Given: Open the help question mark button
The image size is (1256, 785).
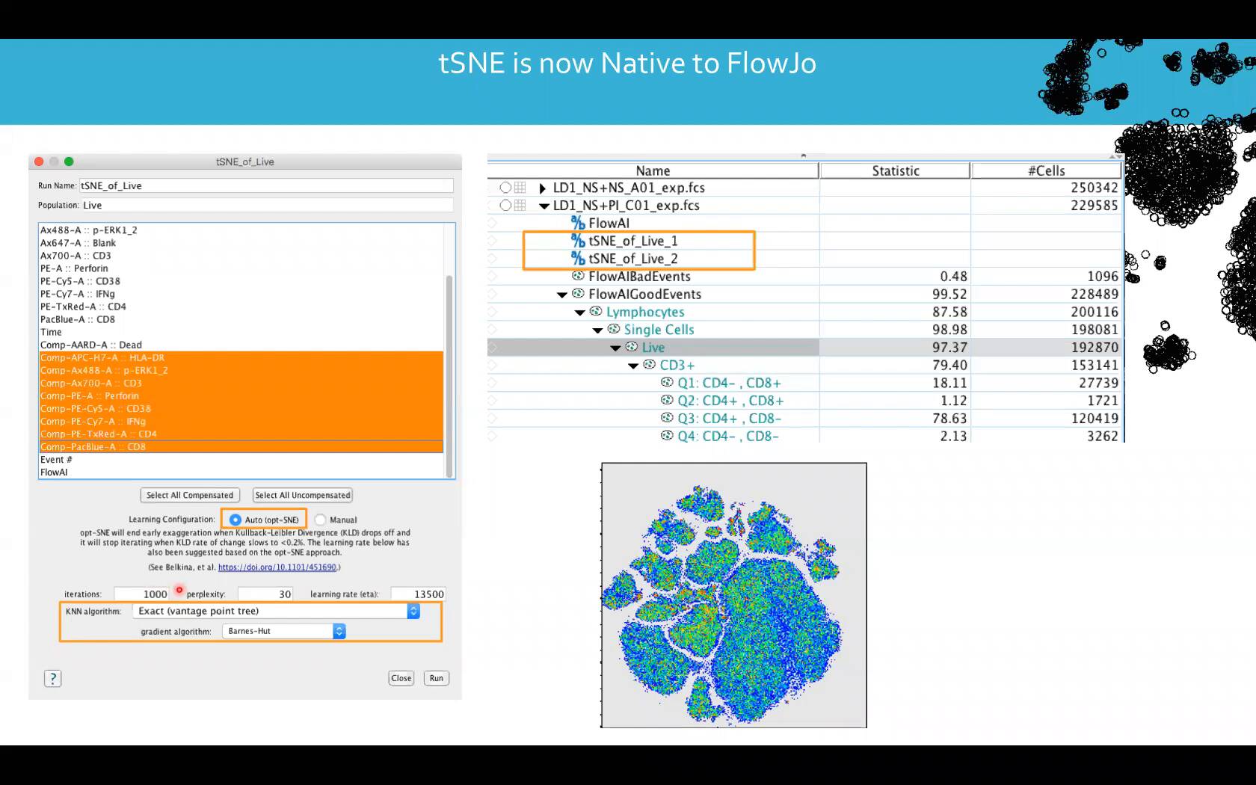Looking at the screenshot, I should pyautogui.click(x=52, y=678).
